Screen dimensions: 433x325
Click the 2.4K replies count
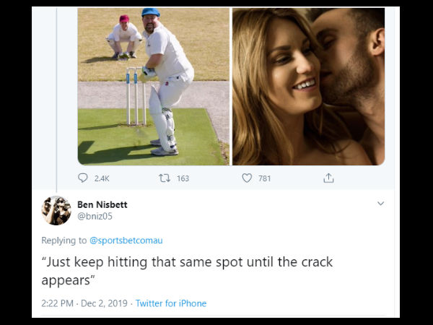[102, 178]
